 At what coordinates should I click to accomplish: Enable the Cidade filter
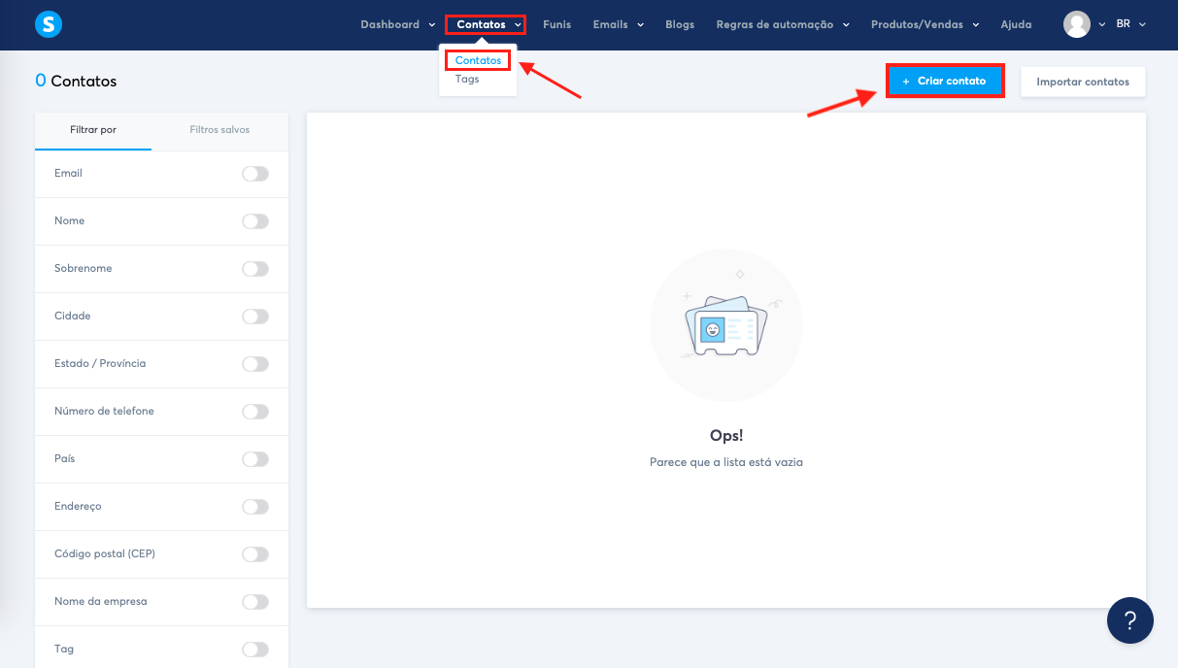click(x=254, y=316)
